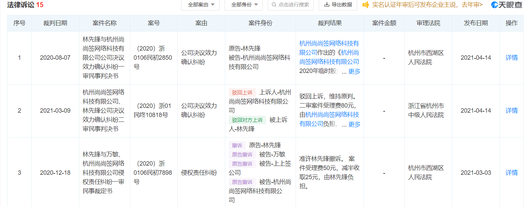Expand 更多 in second case's 裁判结果
The image size is (525, 207).
pos(354,125)
